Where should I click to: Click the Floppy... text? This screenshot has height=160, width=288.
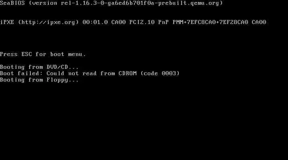[x=63, y=80]
